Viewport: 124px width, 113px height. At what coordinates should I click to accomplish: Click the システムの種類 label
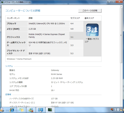coord(16,82)
